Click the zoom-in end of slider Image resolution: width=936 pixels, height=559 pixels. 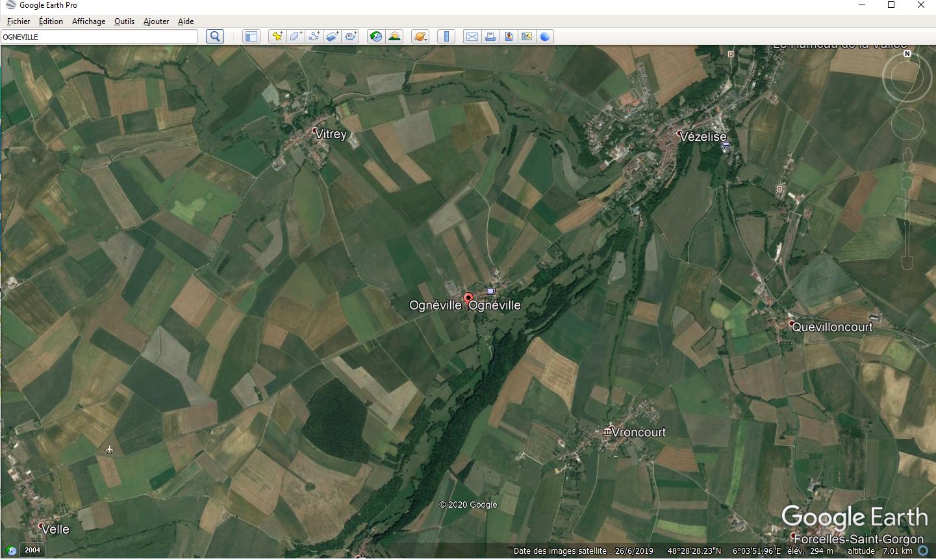907,184
